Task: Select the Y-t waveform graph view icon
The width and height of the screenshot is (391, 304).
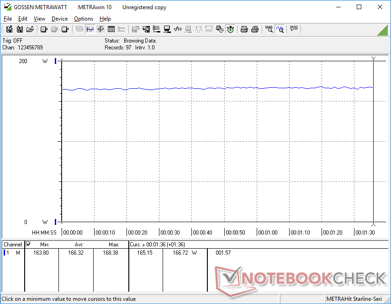Action: tap(90, 29)
